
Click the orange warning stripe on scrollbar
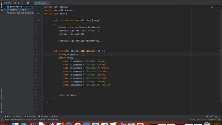click(x=221, y=50)
